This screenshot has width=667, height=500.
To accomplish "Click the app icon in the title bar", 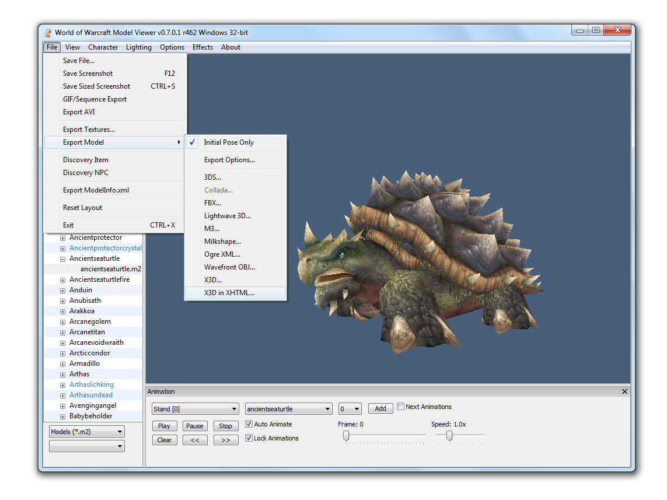I will pyautogui.click(x=48, y=33).
